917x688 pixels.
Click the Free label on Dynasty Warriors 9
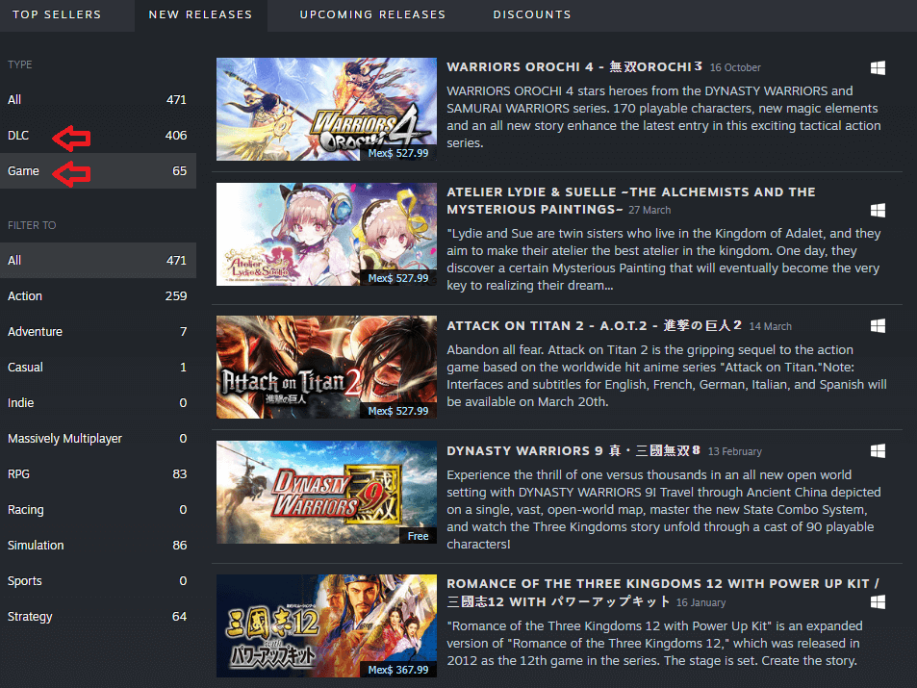[x=419, y=537]
